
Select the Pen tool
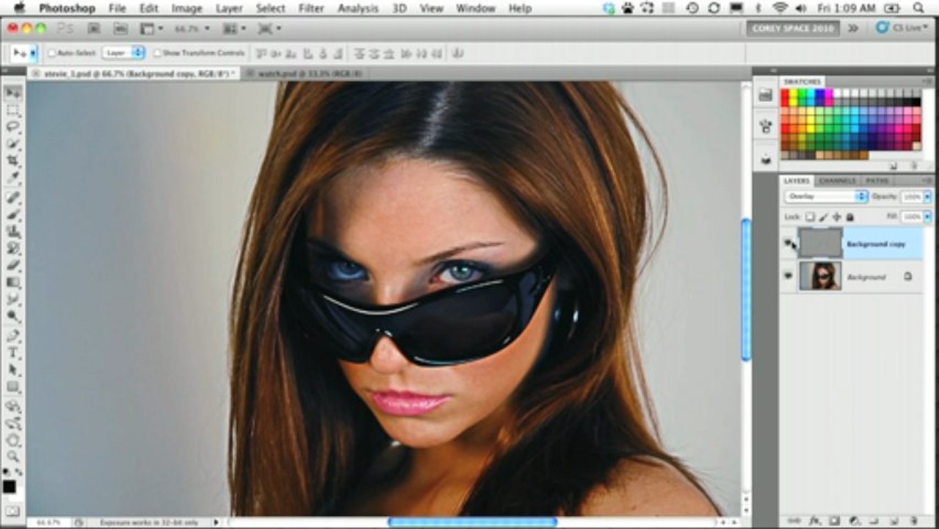(x=13, y=336)
